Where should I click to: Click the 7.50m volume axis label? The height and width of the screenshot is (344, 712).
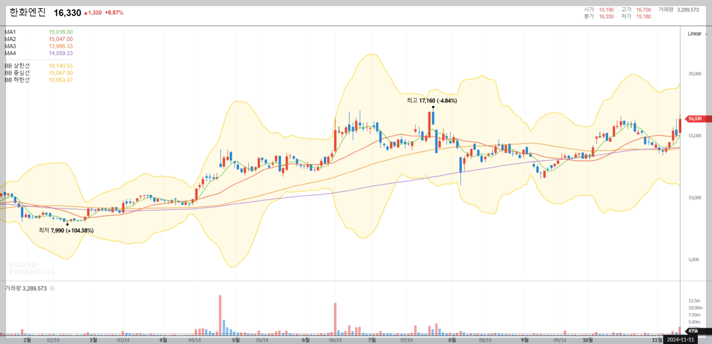pyautogui.click(x=694, y=315)
